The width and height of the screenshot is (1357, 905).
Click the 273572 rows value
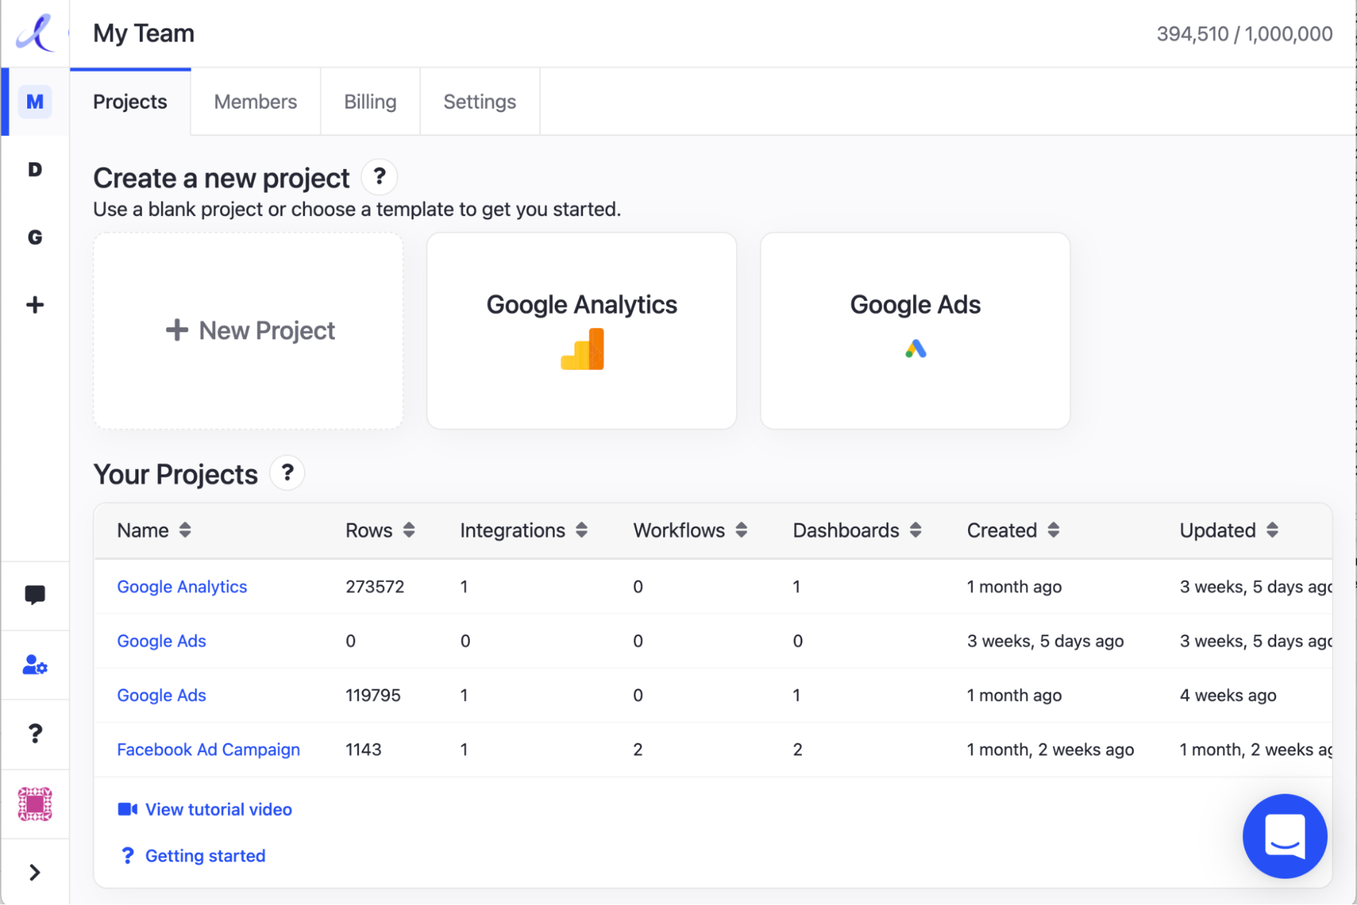[x=375, y=587]
